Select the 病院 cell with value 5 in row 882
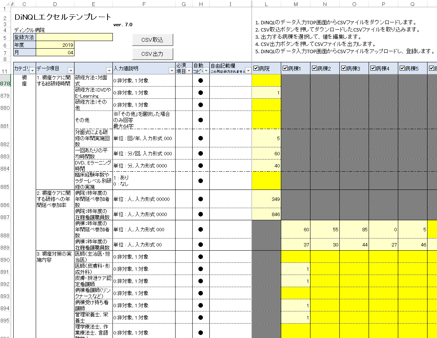 pos(266,138)
